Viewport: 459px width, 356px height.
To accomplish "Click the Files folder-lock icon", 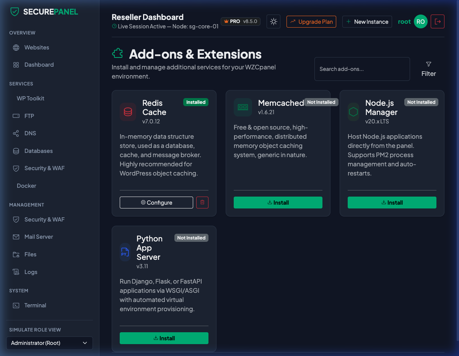I will [16, 254].
